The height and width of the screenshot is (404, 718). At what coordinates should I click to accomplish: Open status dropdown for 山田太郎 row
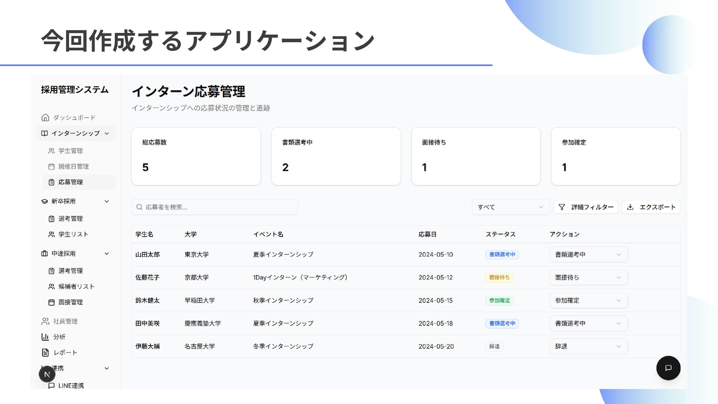click(x=588, y=254)
